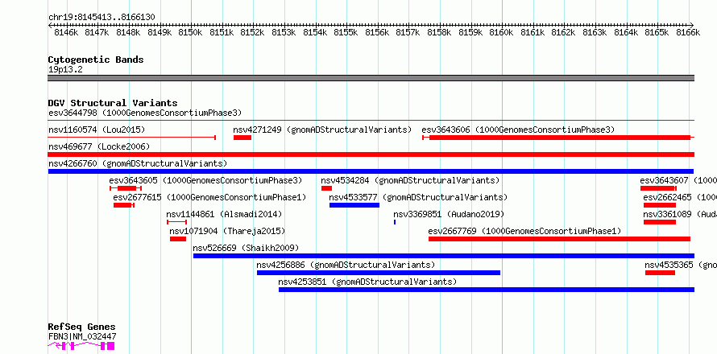
Task: Open variant esv3643605 label
Action: coord(205,180)
